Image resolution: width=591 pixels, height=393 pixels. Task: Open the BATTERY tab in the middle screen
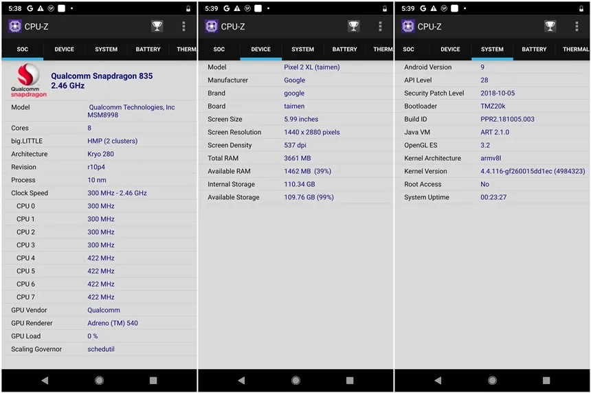tap(344, 49)
